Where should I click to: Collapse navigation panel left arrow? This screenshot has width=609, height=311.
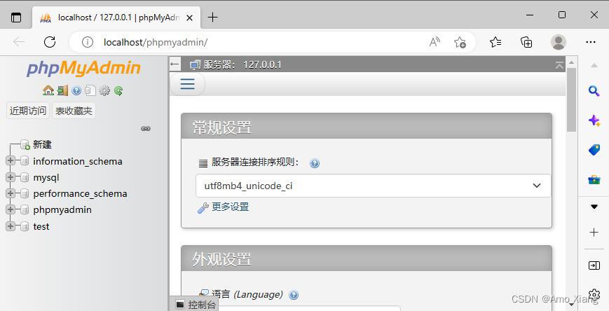click(175, 64)
